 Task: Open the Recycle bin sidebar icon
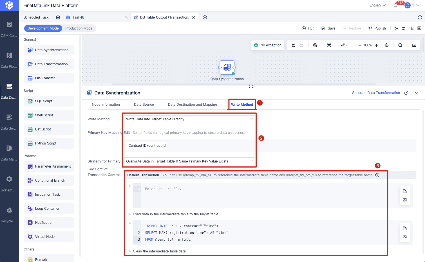pos(9,210)
